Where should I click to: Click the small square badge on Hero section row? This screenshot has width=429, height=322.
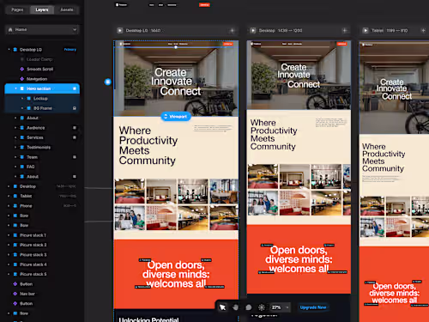(75, 88)
